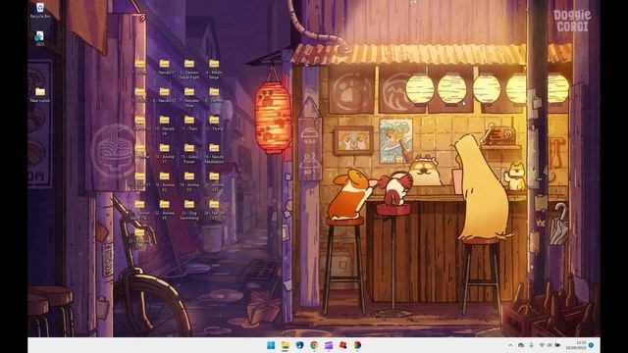Open the 10 - Naruto V4 folder

coord(164,126)
